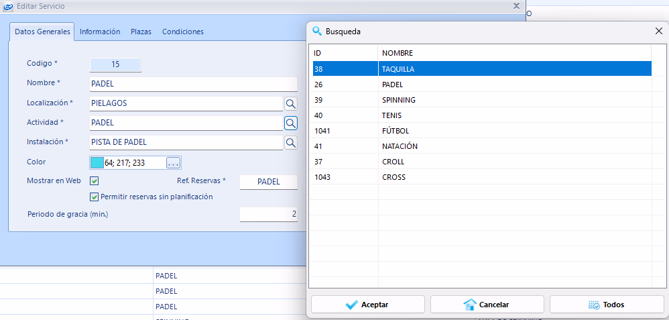Uncheck Permitir reservas sin planificación

(95, 197)
